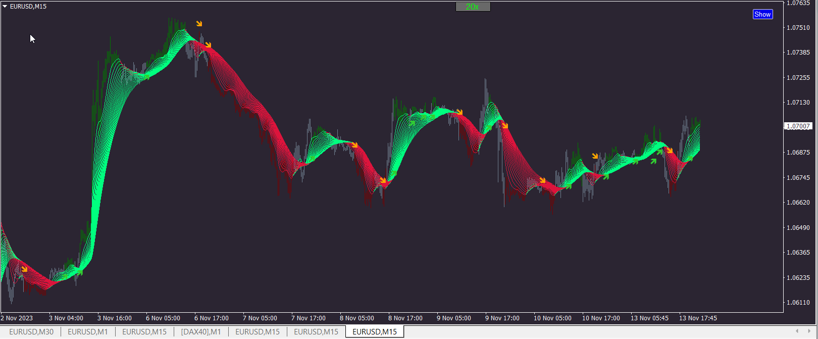Switch to the [DAX40],M1 chart tab
This screenshot has width=818, height=339.
201,332
